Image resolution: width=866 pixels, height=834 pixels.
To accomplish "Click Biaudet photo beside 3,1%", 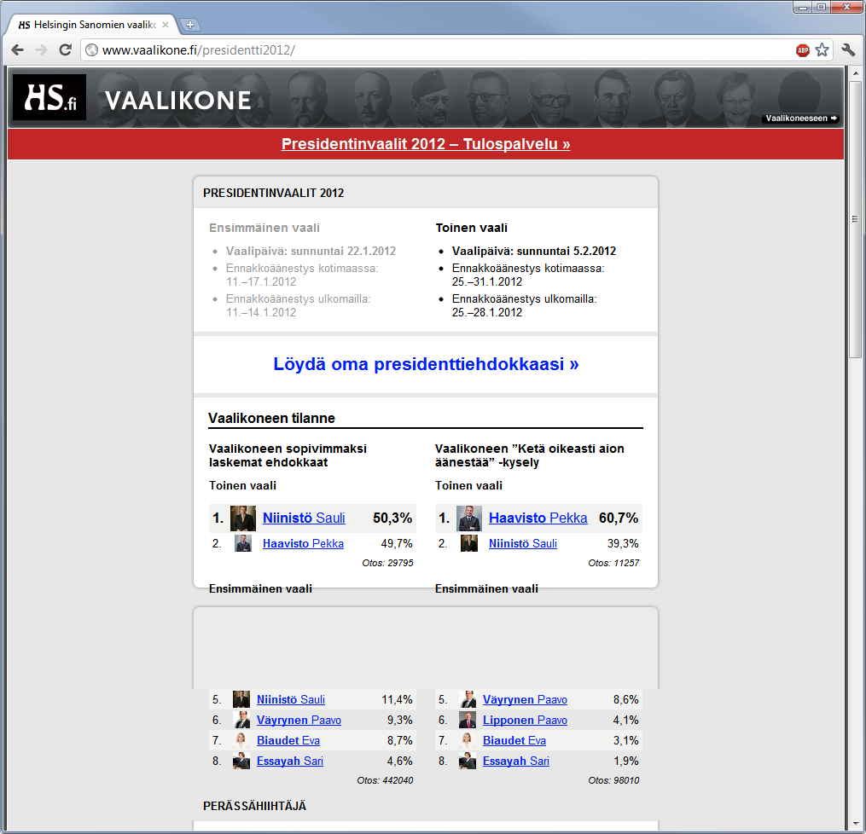I will tap(468, 740).
